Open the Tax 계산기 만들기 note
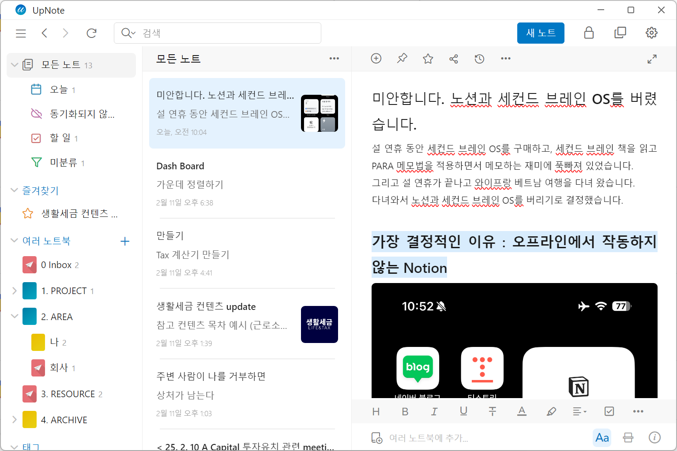677x451 pixels. coord(247,253)
